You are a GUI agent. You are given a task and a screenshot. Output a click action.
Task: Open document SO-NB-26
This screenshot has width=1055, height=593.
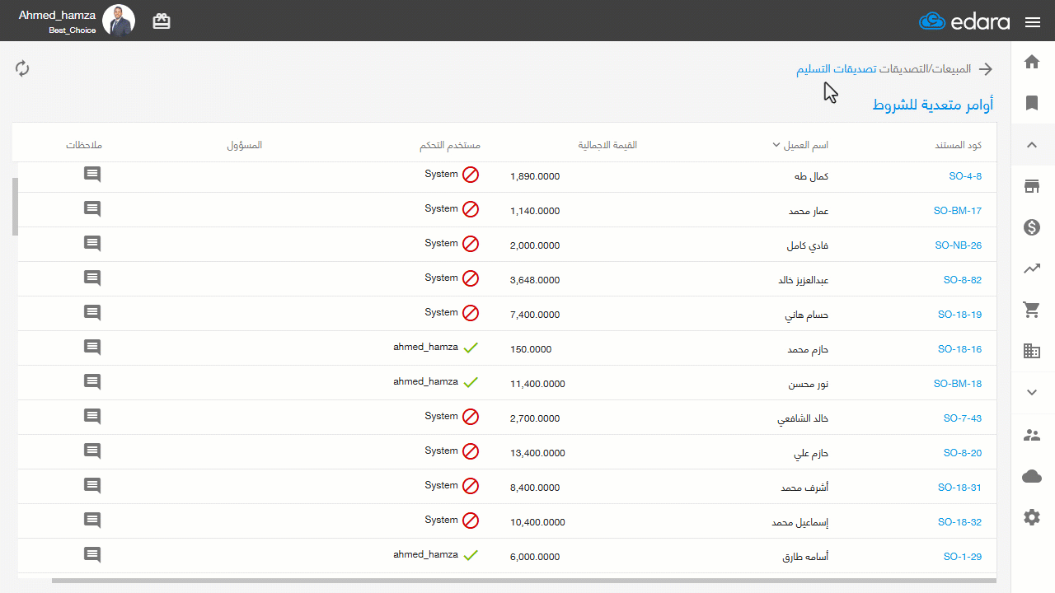click(959, 245)
